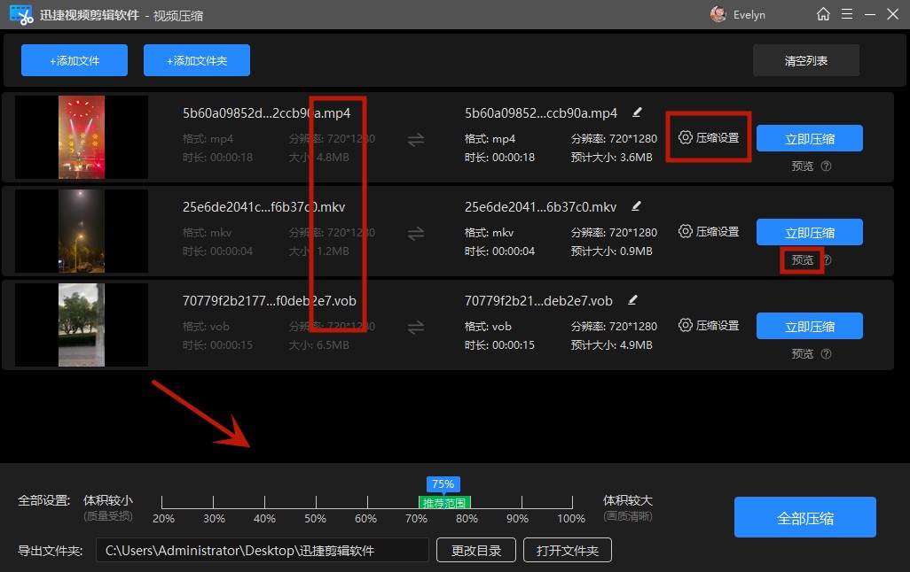
Task: Click the question mark beside vob's 预览
Action: point(826,354)
